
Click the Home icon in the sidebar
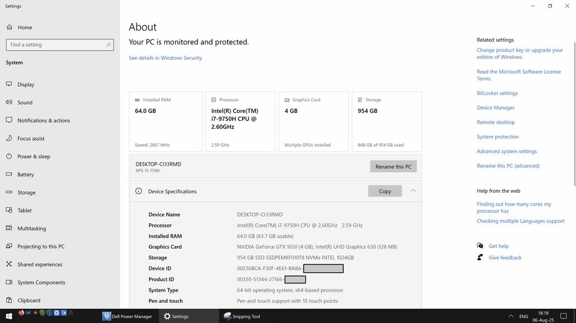click(9, 28)
